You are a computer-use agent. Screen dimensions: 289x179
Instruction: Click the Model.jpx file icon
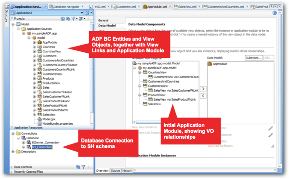coord(39,119)
